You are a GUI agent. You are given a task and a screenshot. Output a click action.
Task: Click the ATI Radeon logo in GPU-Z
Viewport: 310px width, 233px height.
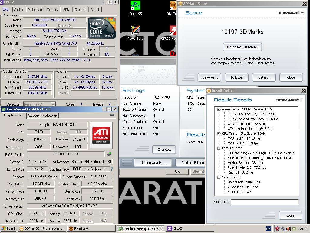point(101,135)
